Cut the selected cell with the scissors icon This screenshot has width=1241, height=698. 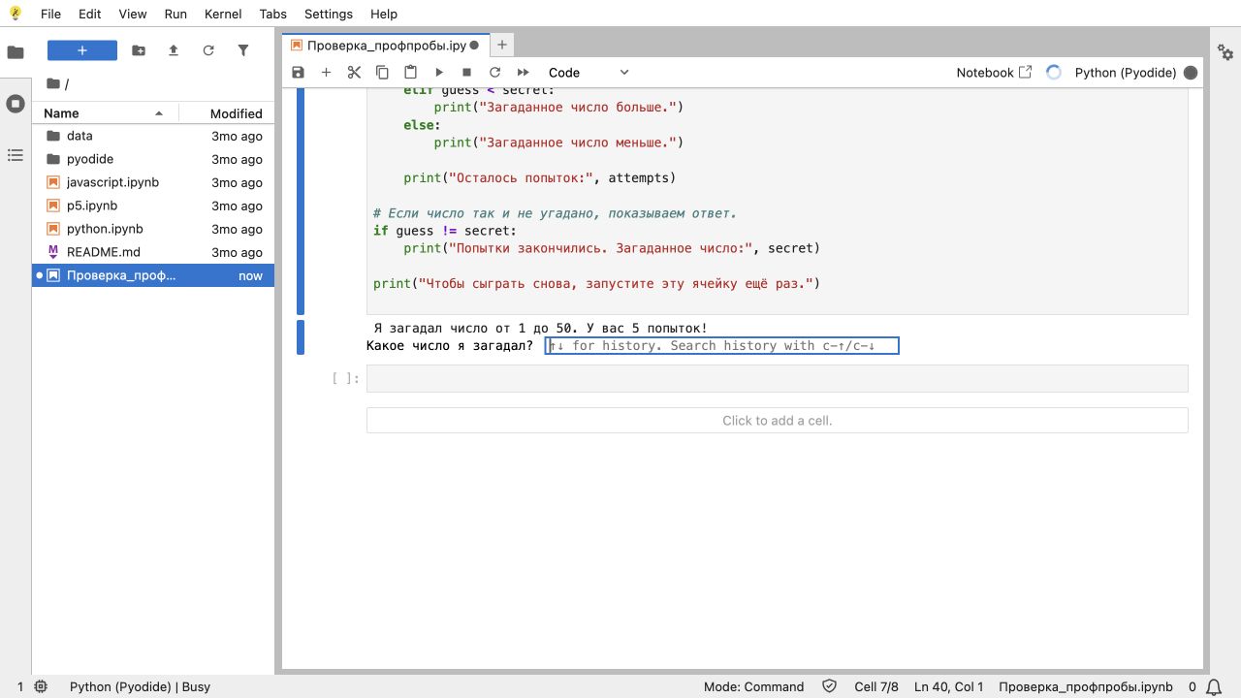pos(354,73)
